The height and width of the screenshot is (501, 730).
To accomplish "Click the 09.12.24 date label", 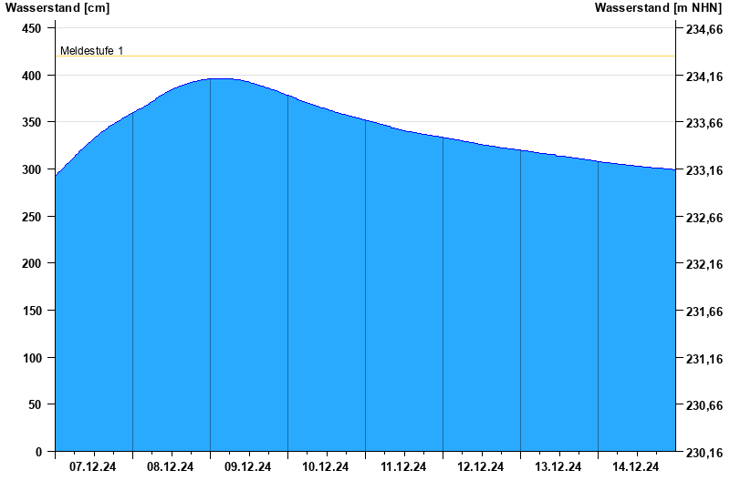I will [247, 466].
